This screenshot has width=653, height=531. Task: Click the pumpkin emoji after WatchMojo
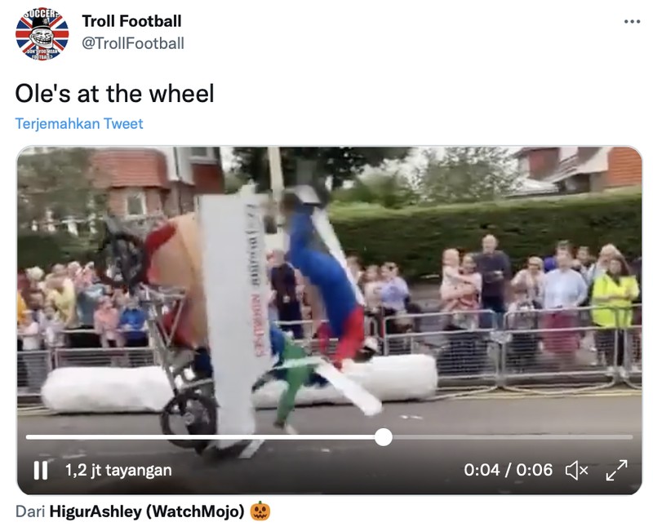260,511
